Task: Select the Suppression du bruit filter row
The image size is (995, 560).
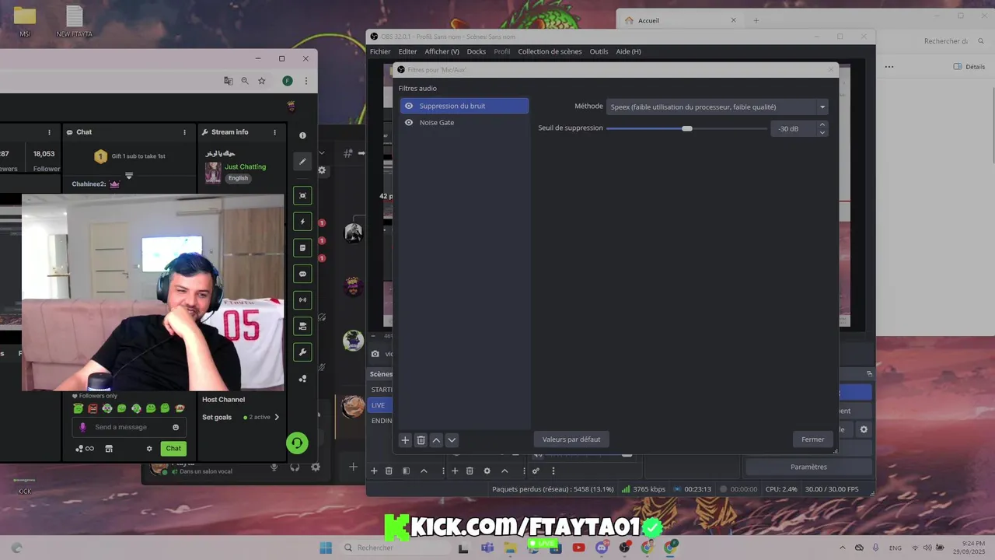Action: coord(464,106)
